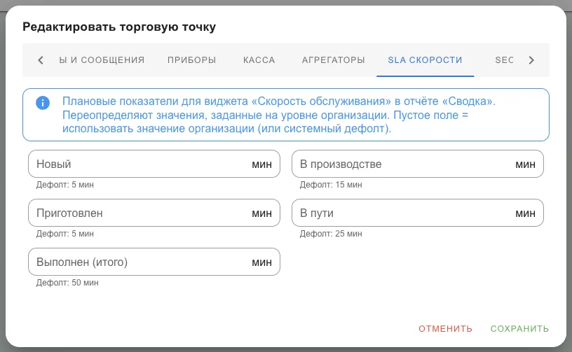
Task: Click the «Дефолт: 25 мин» hint text
Action: click(331, 234)
